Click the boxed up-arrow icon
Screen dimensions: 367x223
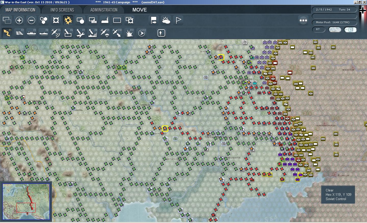[161, 33]
